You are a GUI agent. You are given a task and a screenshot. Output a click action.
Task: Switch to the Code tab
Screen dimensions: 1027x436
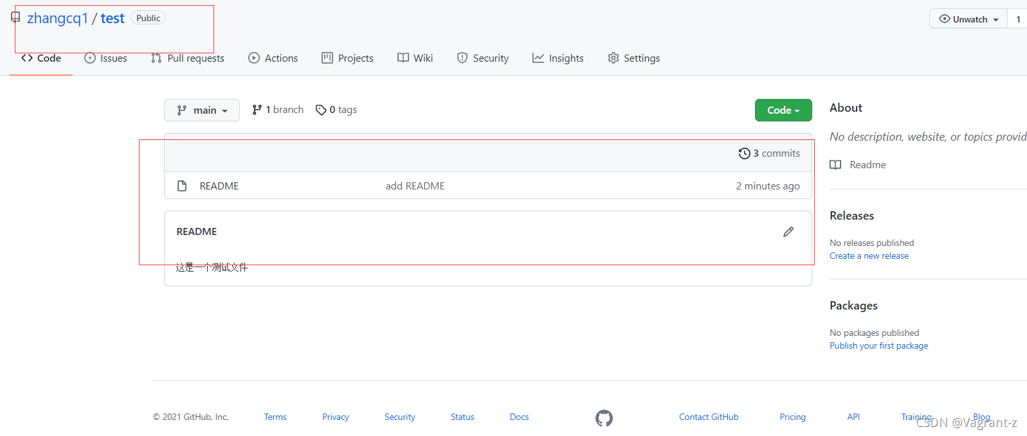pyautogui.click(x=41, y=58)
